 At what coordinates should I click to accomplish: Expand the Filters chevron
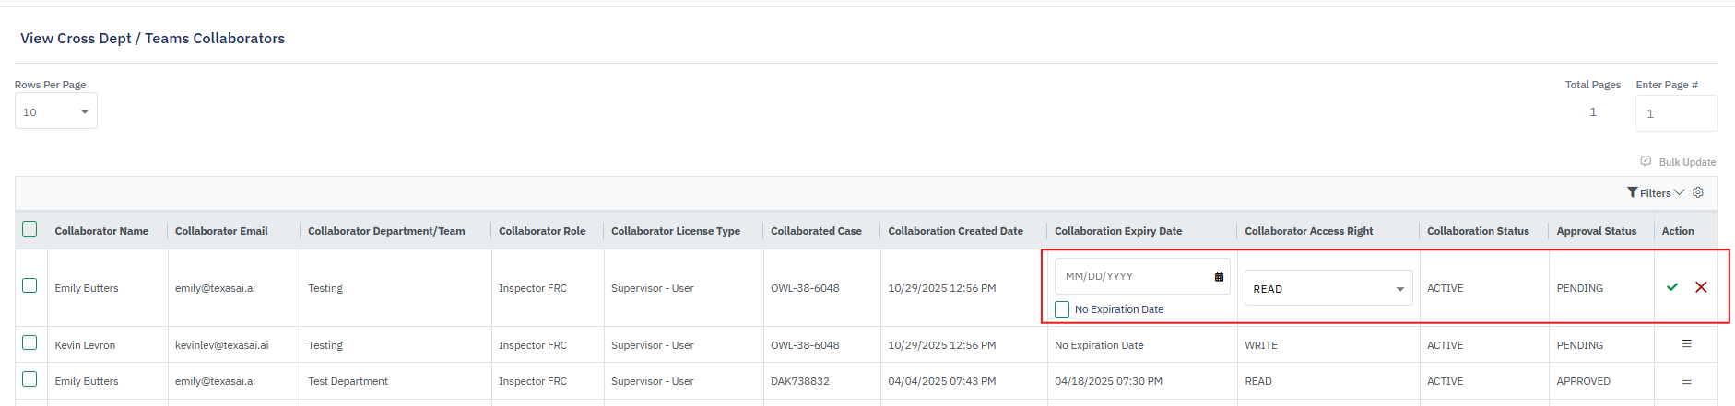pyautogui.click(x=1679, y=192)
